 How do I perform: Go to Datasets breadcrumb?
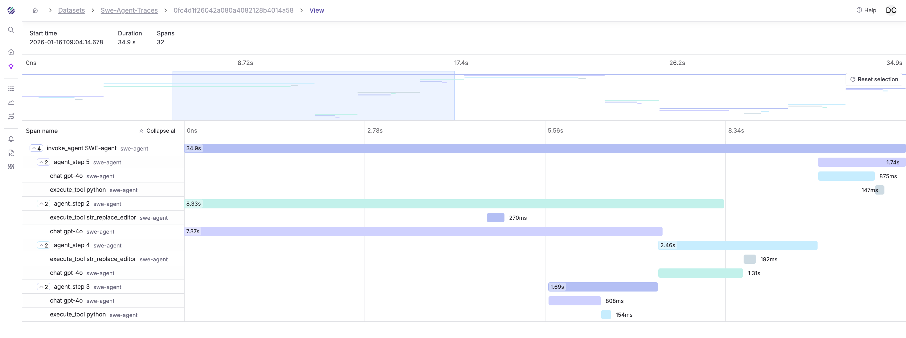click(71, 10)
